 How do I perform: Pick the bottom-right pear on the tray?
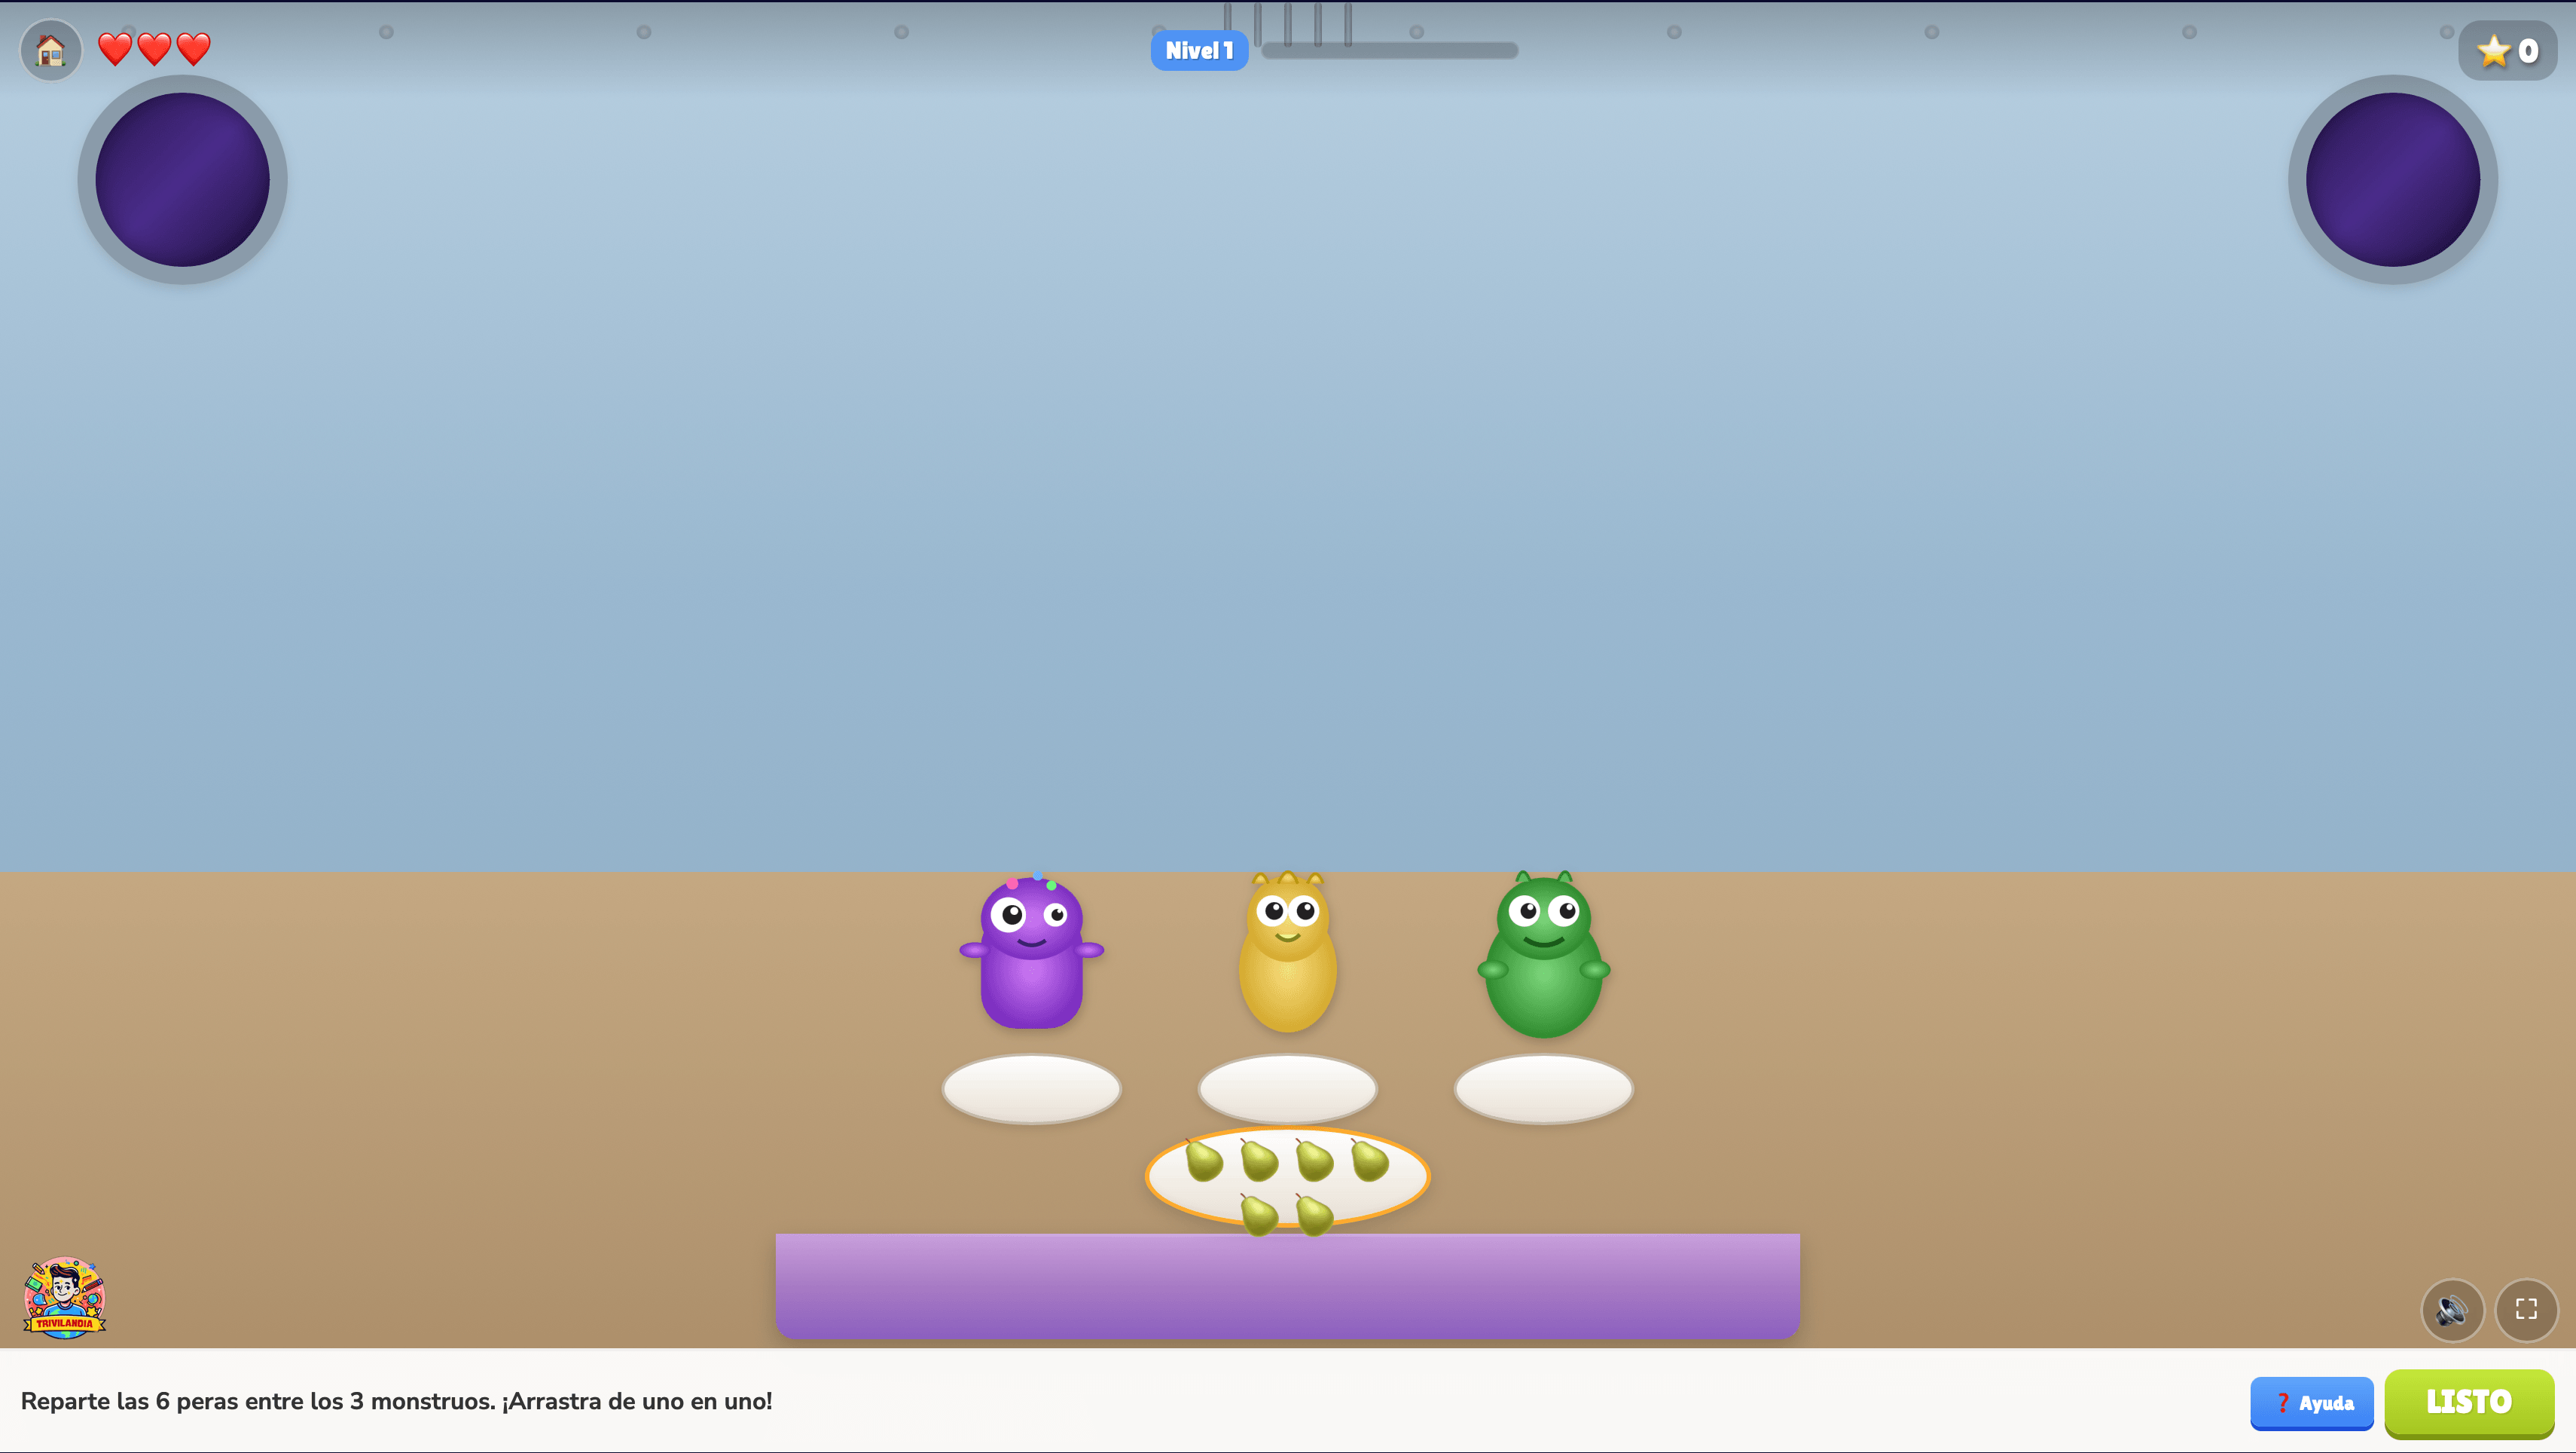click(x=1314, y=1215)
